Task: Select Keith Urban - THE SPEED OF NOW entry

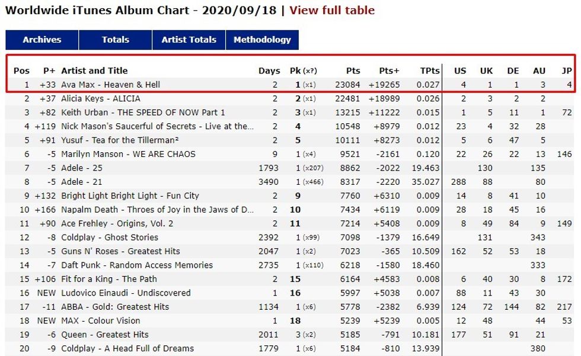Action: coord(143,113)
